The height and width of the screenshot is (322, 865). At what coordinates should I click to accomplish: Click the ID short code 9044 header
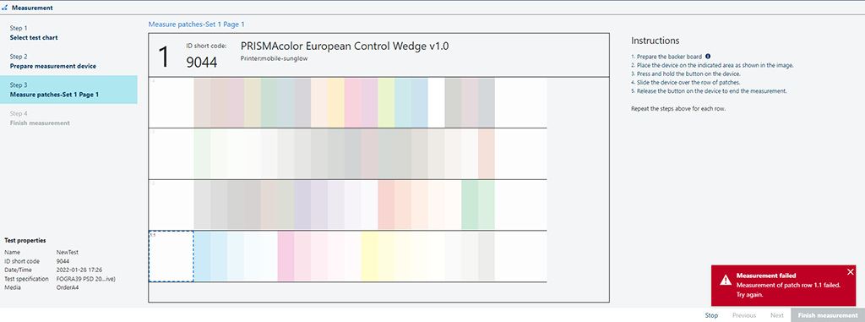click(x=206, y=57)
